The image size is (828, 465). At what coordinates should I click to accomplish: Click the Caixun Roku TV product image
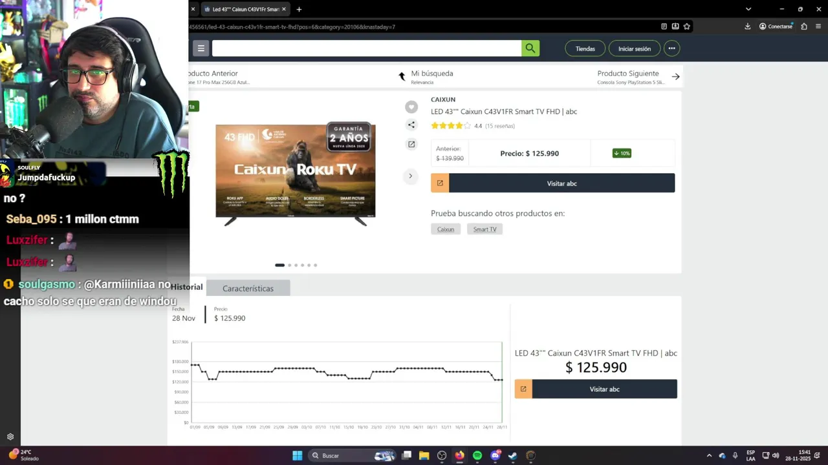tap(296, 173)
